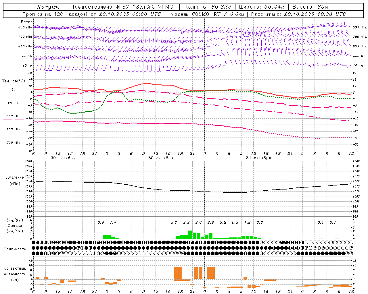Click the elevation text Высота: 80м
The height and width of the screenshot is (294, 368).
[310, 7]
